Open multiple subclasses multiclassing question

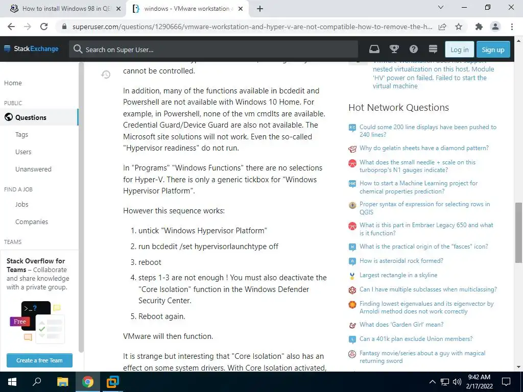pyautogui.click(x=428, y=289)
